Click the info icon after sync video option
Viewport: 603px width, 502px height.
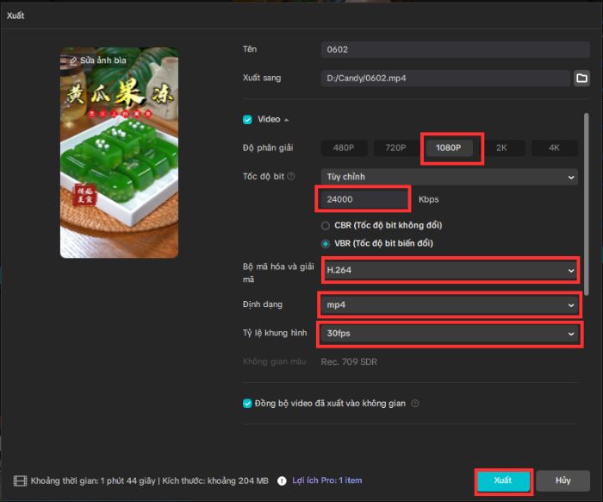[414, 403]
